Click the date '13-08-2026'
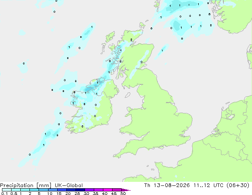Viewport: 252px width, 195px height. [x=172, y=185]
